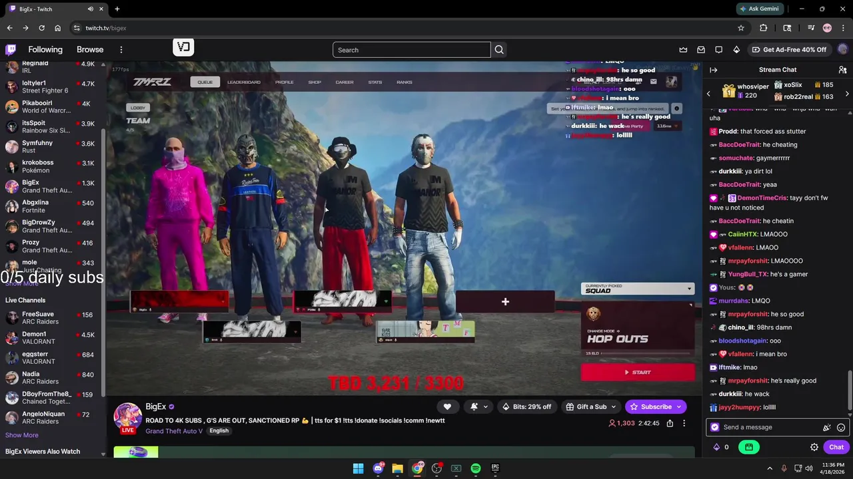Image resolution: width=853 pixels, height=479 pixels.
Task: Open Chrome media controls icon
Action: 811,28
